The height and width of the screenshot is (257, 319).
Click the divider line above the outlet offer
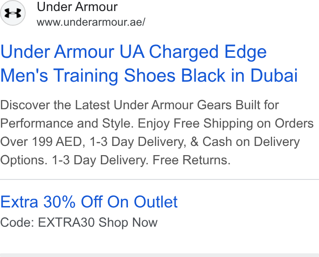click(x=159, y=179)
